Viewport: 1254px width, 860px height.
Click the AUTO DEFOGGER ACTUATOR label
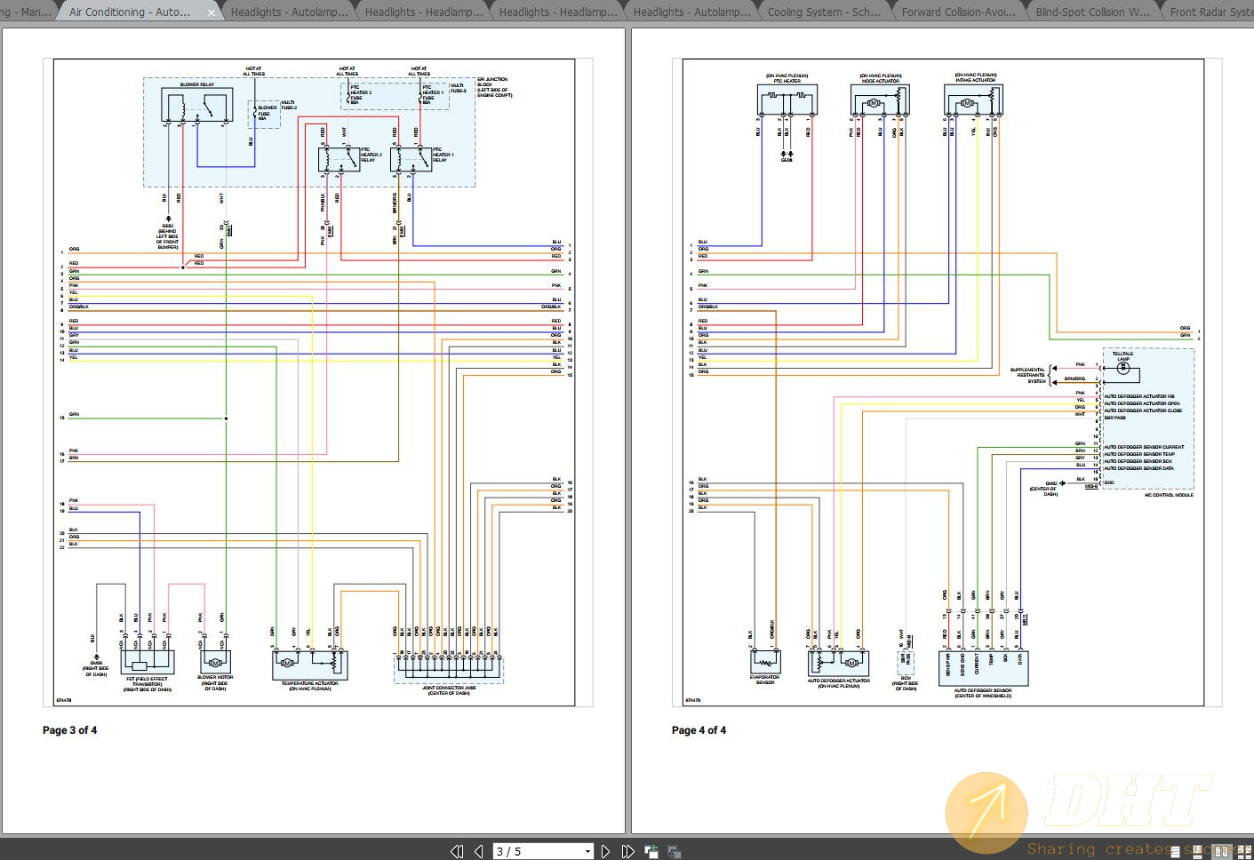tap(838, 681)
